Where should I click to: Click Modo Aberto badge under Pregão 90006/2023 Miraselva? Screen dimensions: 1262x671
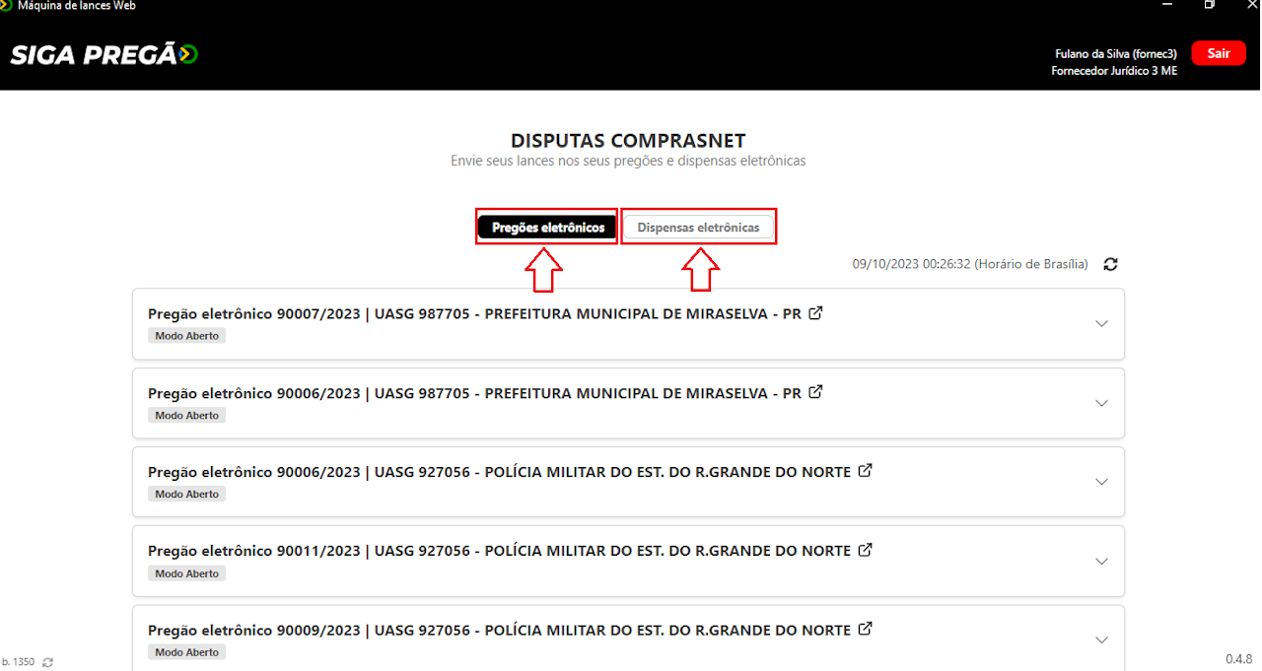click(x=187, y=415)
